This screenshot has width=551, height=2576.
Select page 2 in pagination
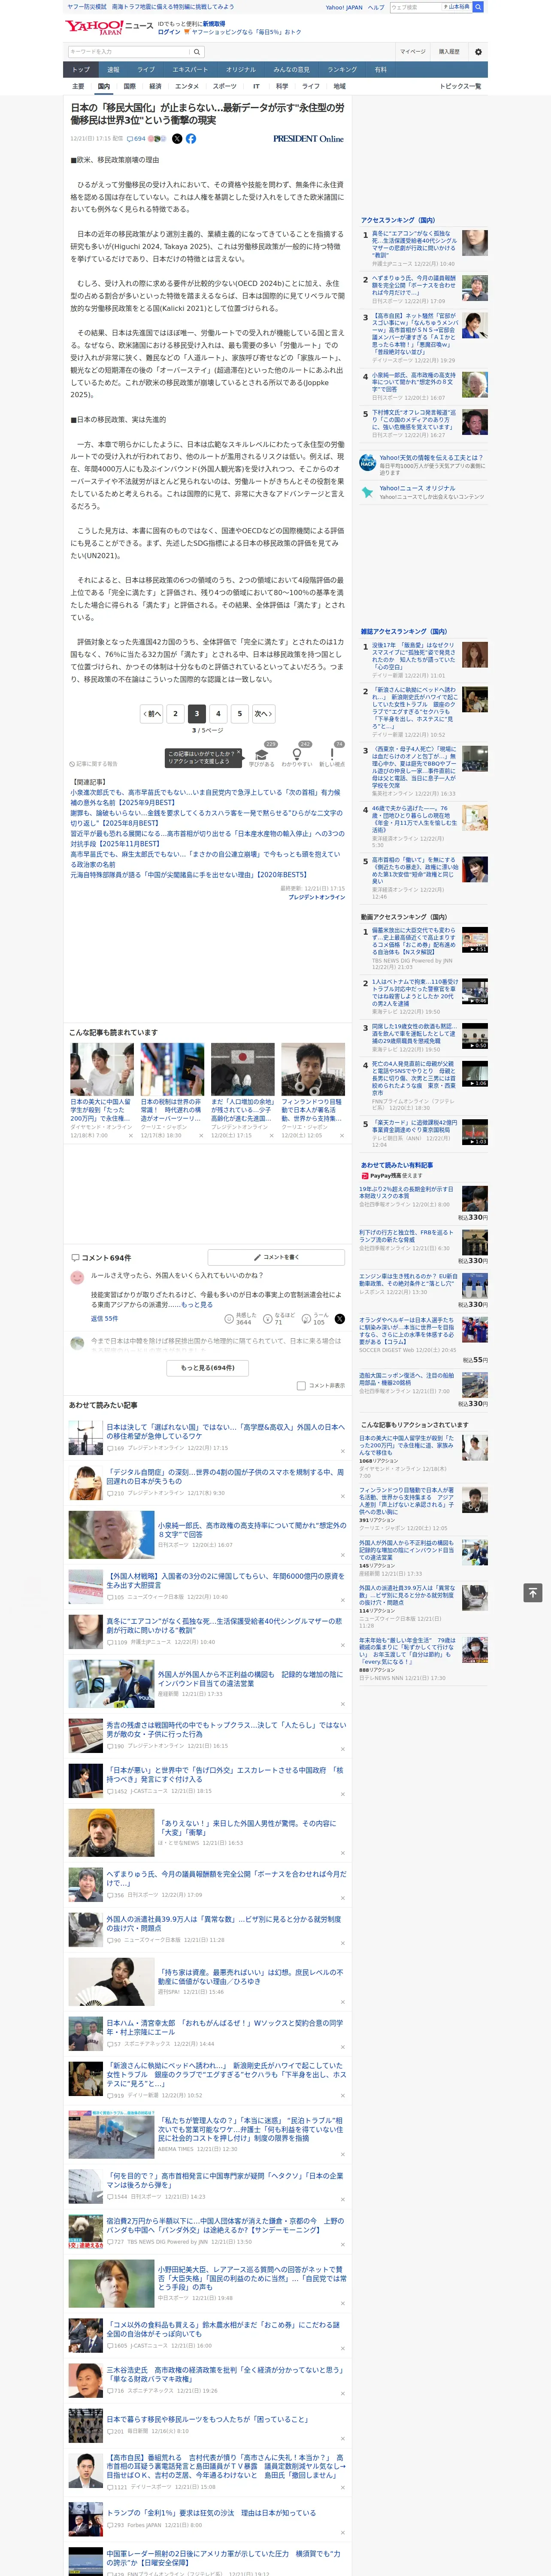click(x=175, y=714)
